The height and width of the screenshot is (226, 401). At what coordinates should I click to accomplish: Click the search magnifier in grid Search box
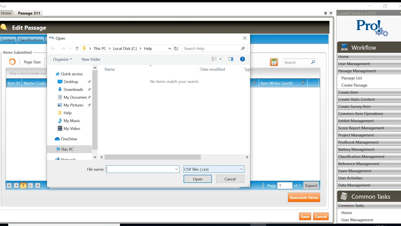[x=313, y=62]
